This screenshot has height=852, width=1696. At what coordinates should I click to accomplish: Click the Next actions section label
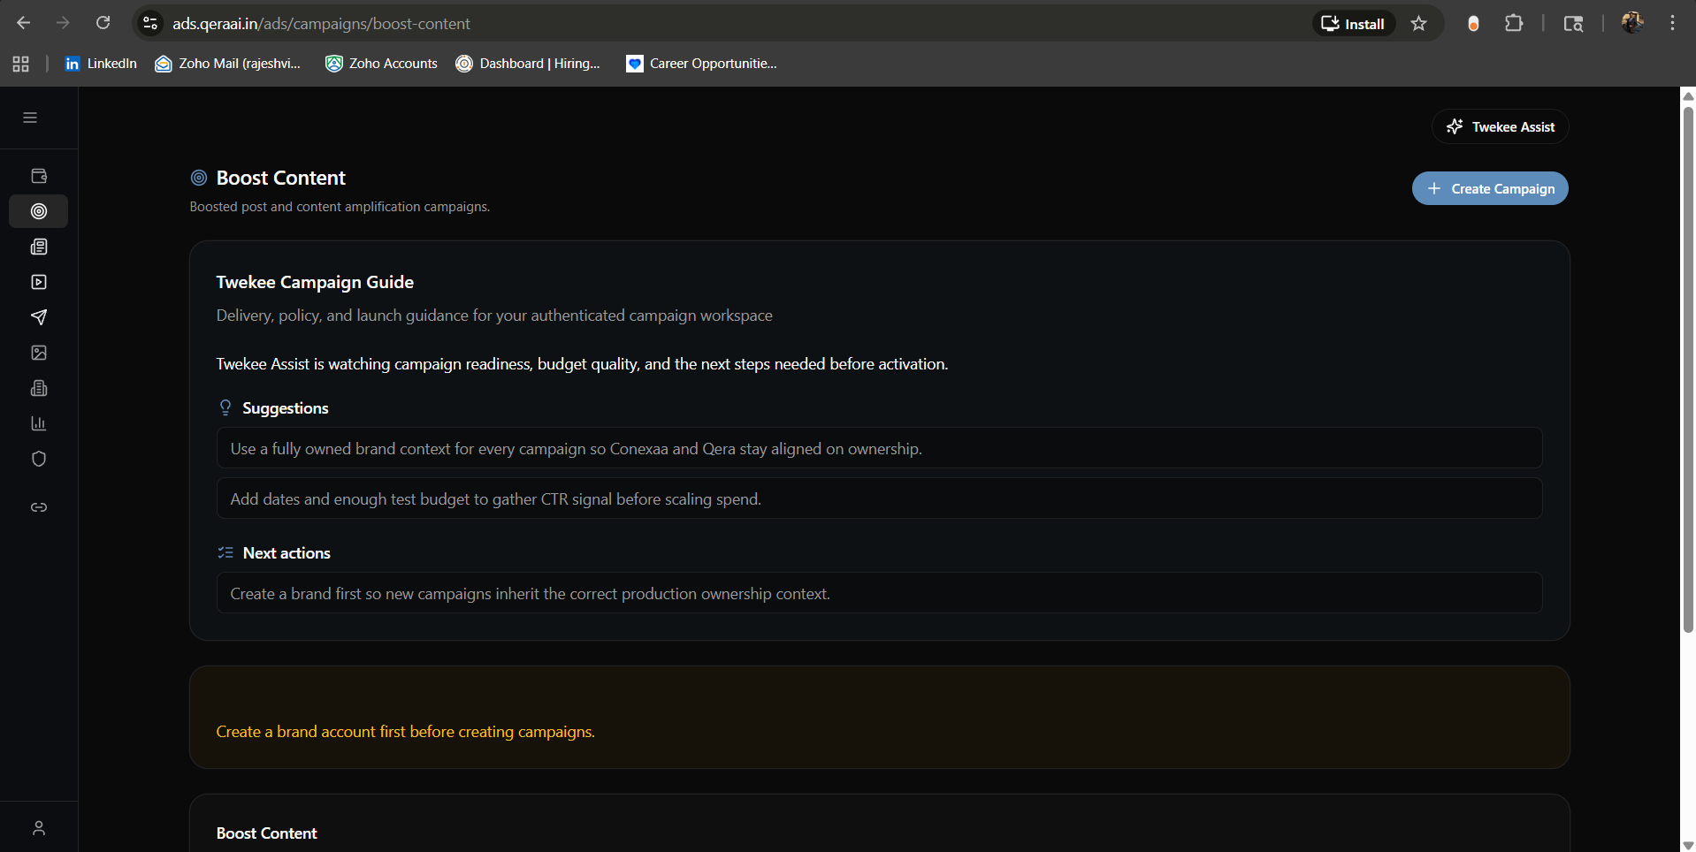coord(286,553)
